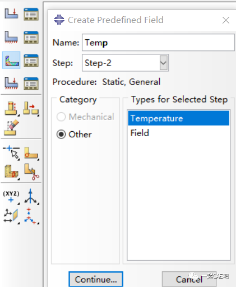Select the Create Predefined Field tool icon

pos(11,60)
